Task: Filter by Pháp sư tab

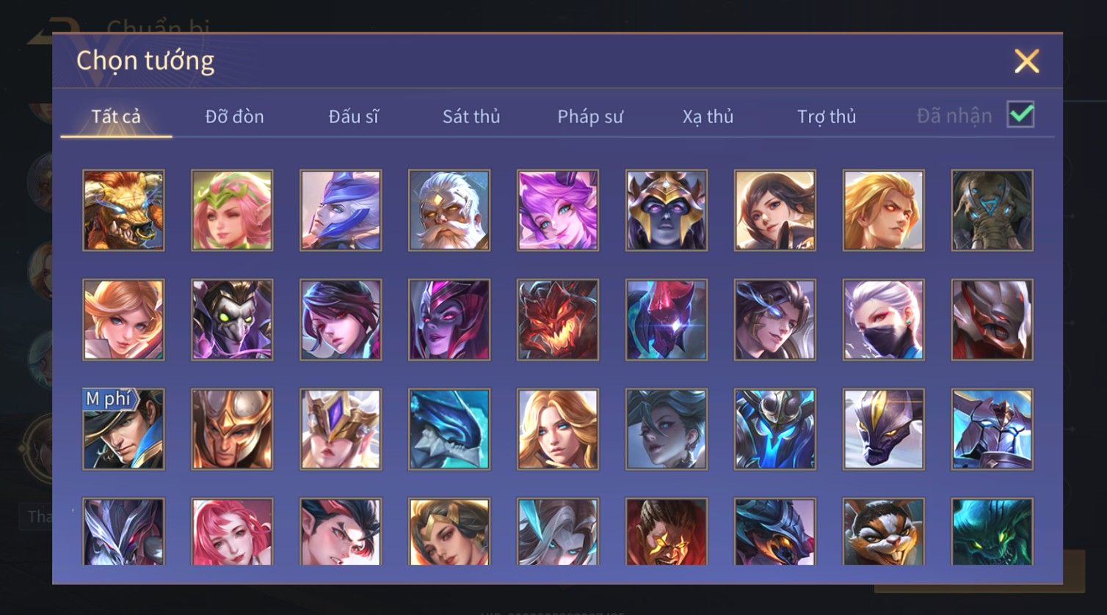Action: (x=590, y=117)
